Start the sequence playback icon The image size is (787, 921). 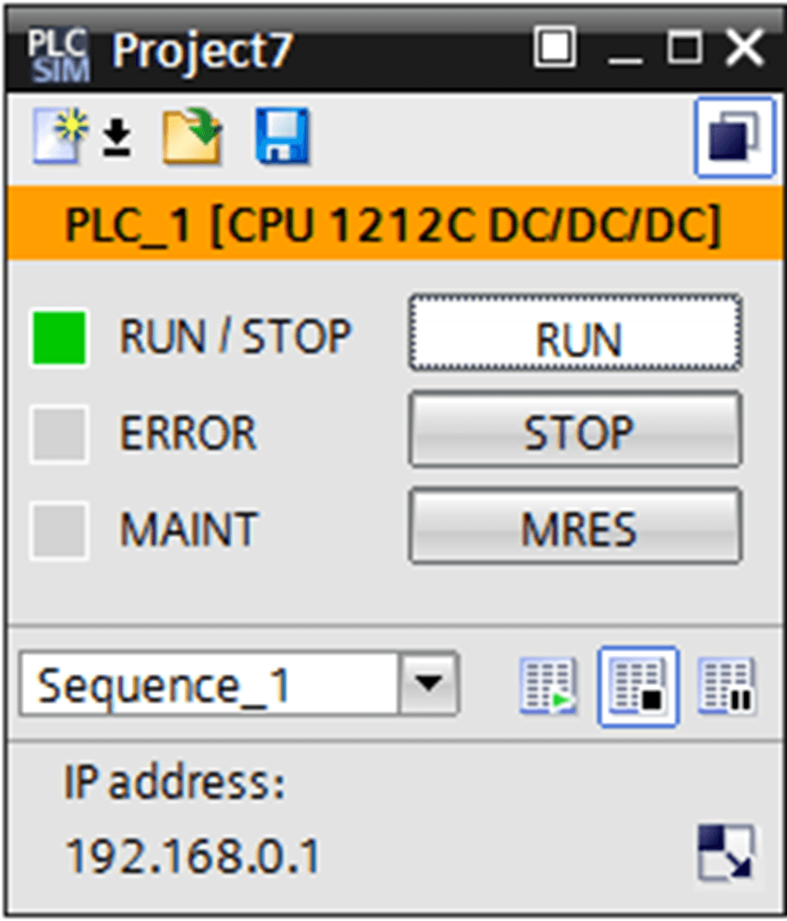549,686
